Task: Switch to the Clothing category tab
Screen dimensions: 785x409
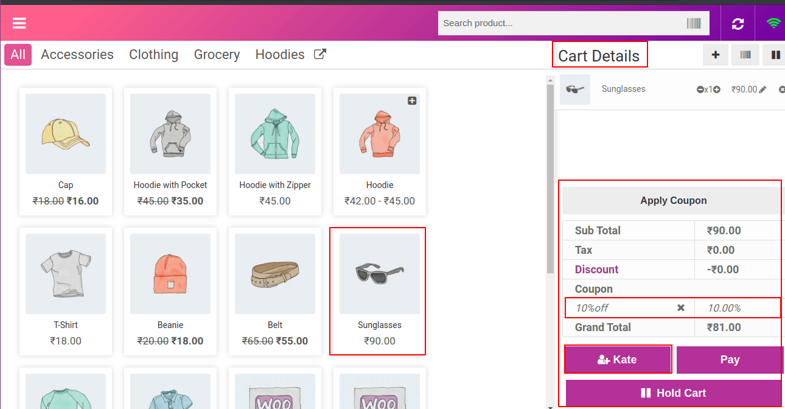Action: 153,54
